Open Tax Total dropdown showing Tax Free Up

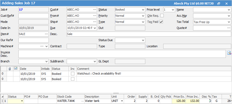pos(229,22)
